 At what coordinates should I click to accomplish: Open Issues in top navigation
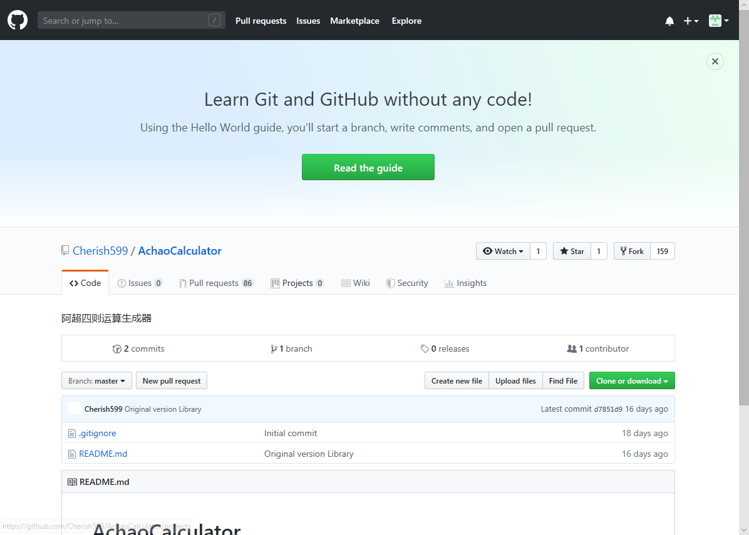308,21
